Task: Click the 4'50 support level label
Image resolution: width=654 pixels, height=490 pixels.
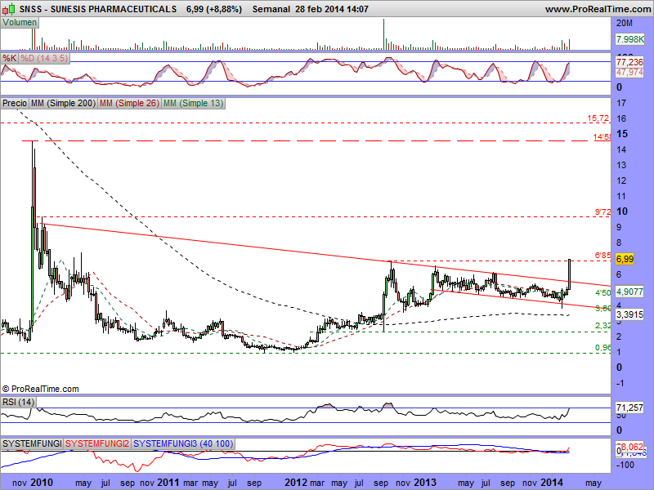Action: (x=602, y=293)
